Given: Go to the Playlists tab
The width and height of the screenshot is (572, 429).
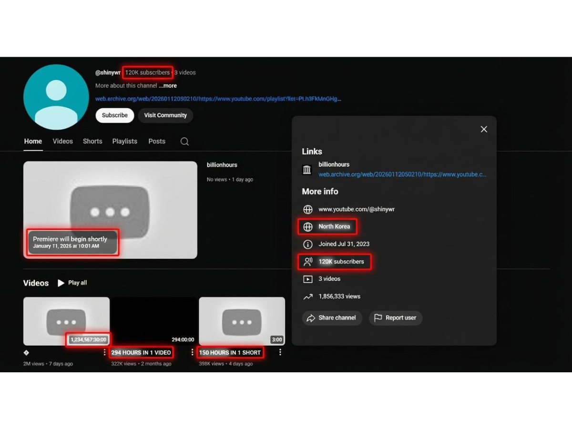Looking at the screenshot, I should click(124, 142).
